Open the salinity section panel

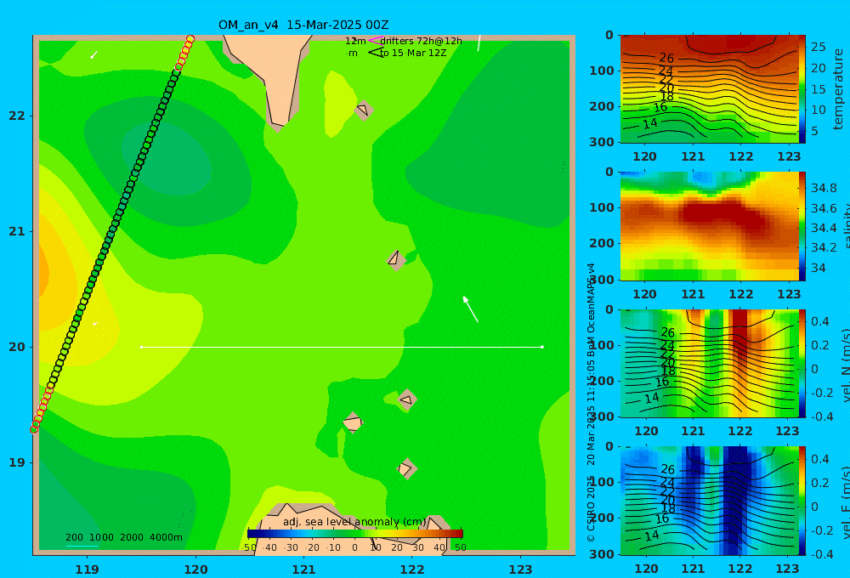[x=709, y=226]
